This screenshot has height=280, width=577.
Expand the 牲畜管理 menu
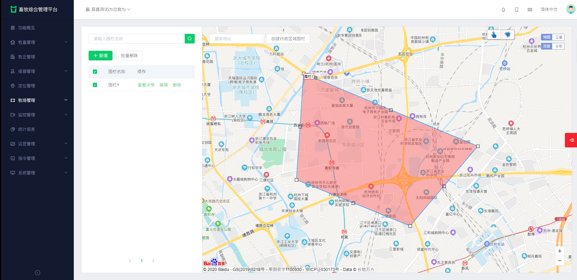pyautogui.click(x=66, y=42)
